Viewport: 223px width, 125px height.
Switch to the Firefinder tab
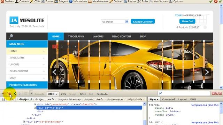point(102,94)
